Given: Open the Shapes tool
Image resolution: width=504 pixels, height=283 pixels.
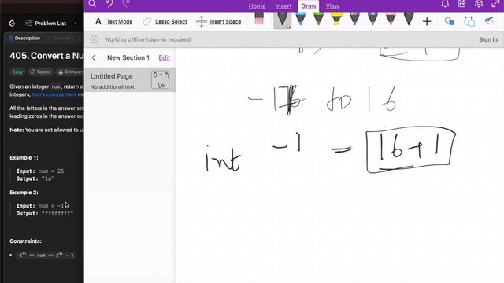Looking at the screenshot, I should click(x=449, y=21).
